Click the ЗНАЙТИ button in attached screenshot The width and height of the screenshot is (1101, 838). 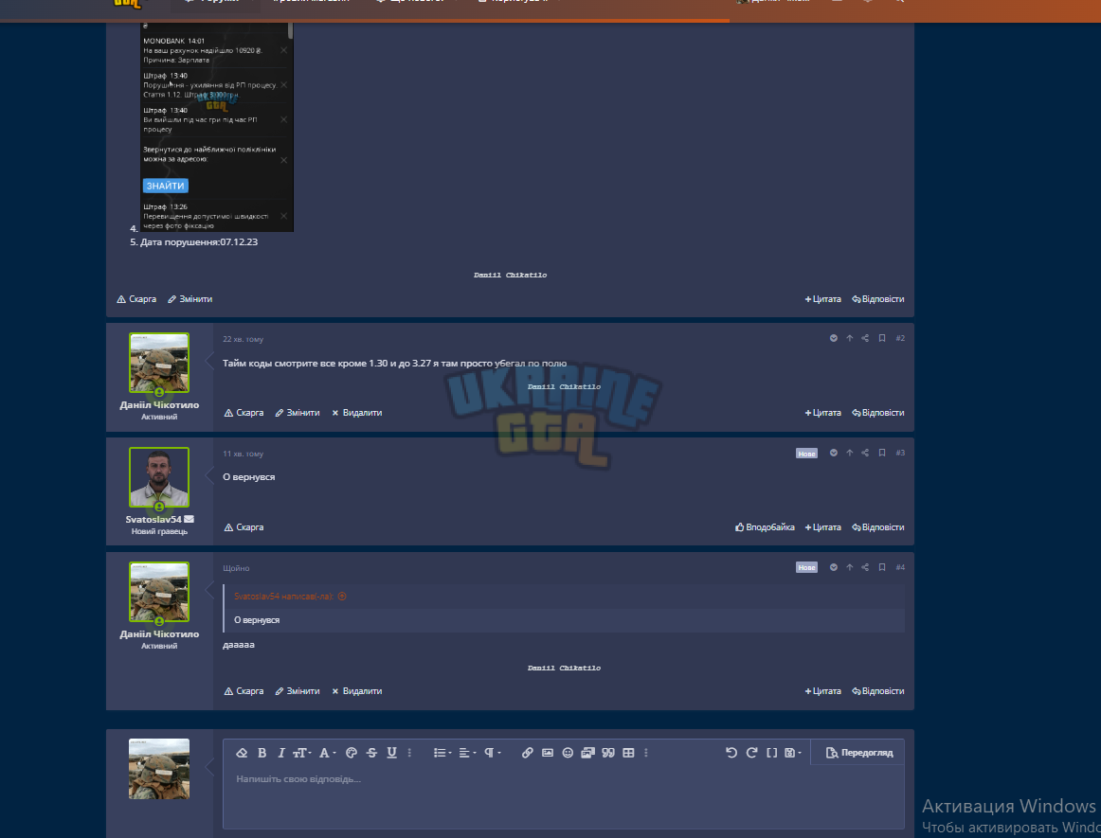click(166, 186)
